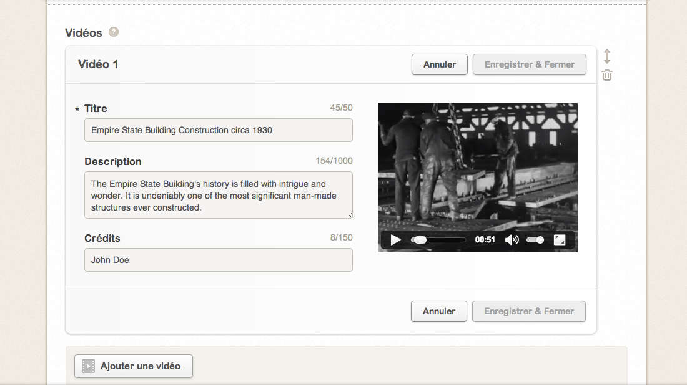
Task: Click the bottom Annuler button
Action: [439, 311]
